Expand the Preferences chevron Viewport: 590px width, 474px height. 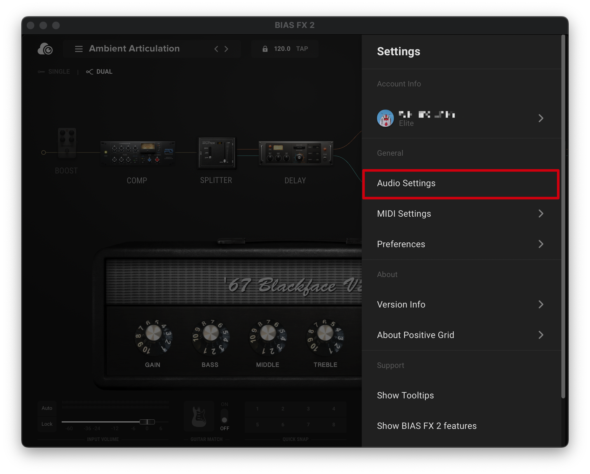point(541,244)
